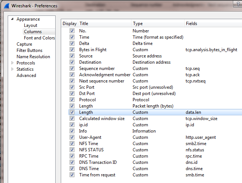Uncheck the Bytes in Flight display checkbox
Screen dimensions: 242x183
[72, 50]
